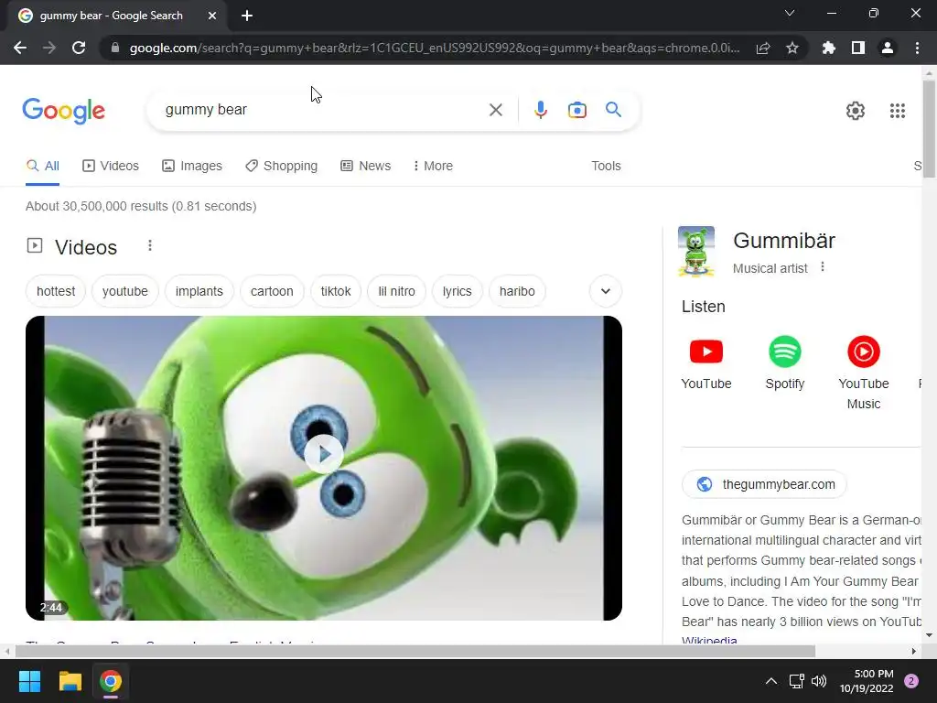Close the gummy bear Google Search tab

click(212, 16)
